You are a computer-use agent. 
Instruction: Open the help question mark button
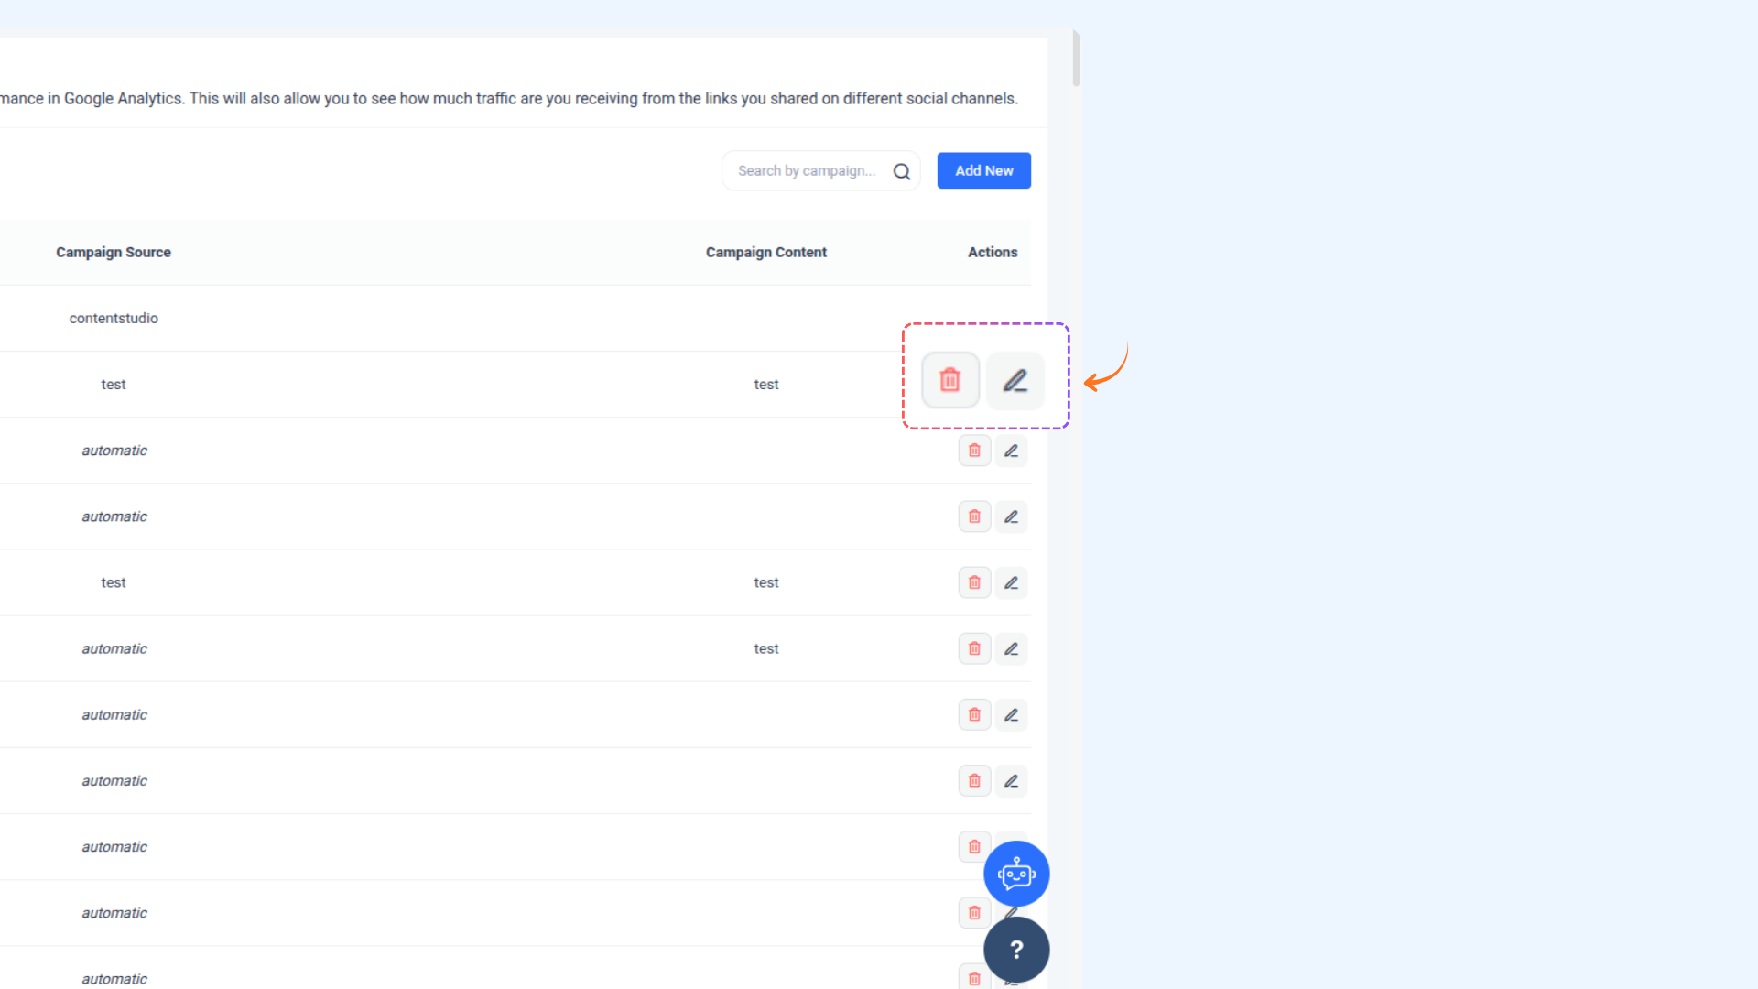point(1016,950)
